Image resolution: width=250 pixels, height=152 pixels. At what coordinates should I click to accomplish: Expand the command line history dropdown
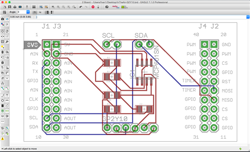point(248,17)
